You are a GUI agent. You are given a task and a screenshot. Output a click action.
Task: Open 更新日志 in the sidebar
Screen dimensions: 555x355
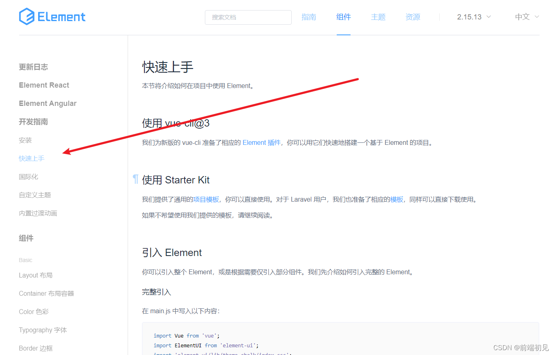33,67
